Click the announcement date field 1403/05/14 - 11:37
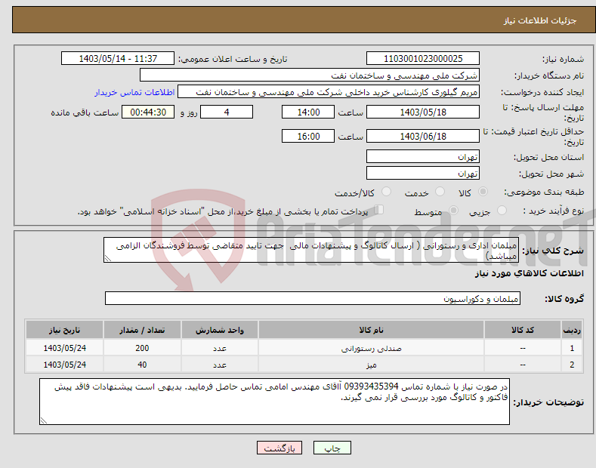 (118, 59)
